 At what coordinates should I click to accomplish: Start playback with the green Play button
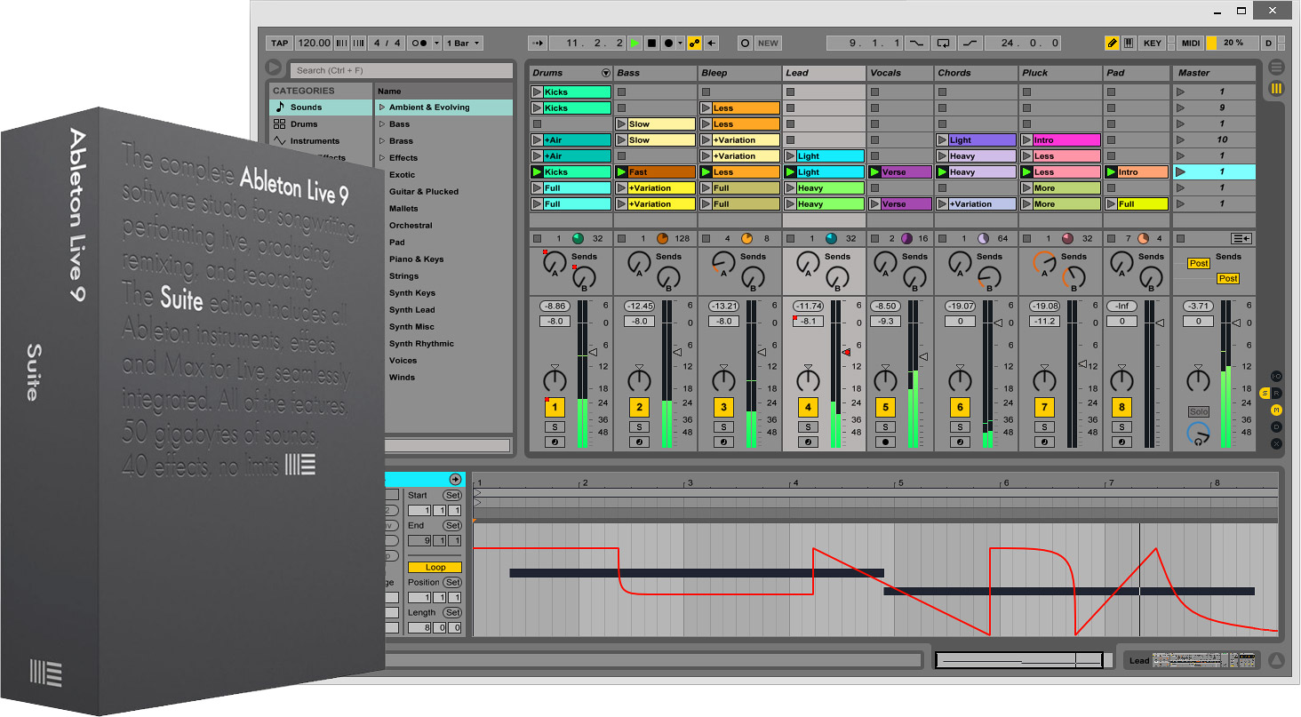[635, 43]
